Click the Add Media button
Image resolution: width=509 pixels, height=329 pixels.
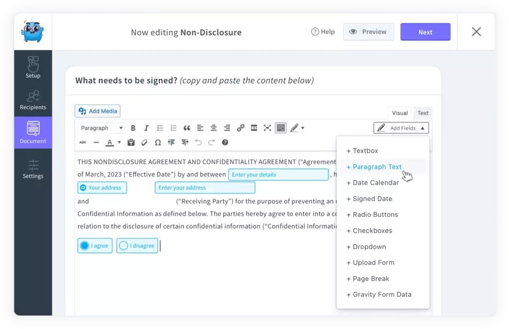pyautogui.click(x=97, y=111)
